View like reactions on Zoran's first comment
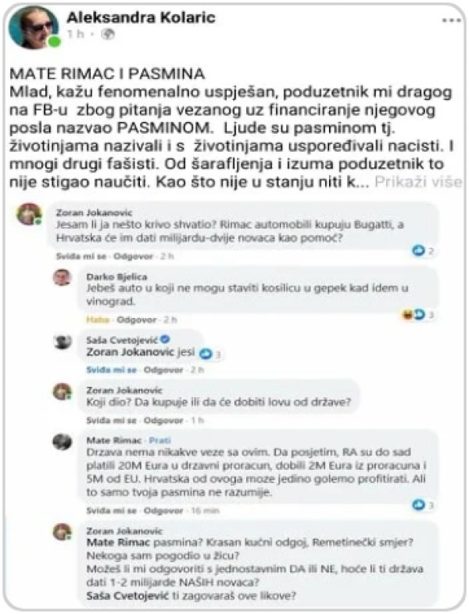Image resolution: width=469 pixels, height=614 pixels. coord(424,251)
